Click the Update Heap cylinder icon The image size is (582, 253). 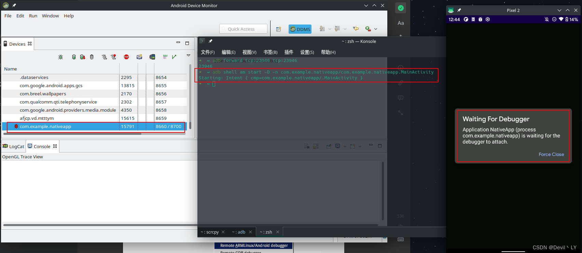pyautogui.click(x=74, y=57)
